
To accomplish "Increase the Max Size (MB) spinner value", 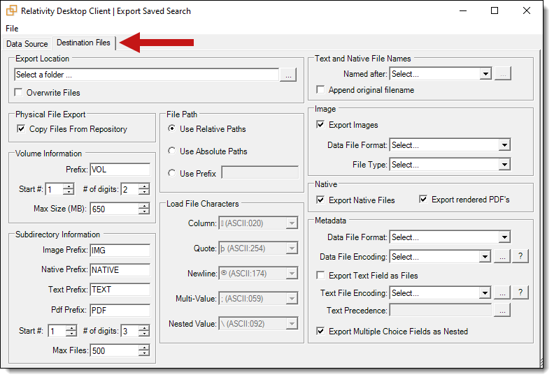I will (x=143, y=206).
